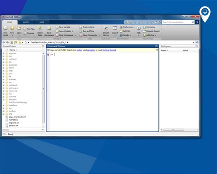The width and height of the screenshot is (217, 174).
Task: Click Request Support
Action: (x=152, y=31)
